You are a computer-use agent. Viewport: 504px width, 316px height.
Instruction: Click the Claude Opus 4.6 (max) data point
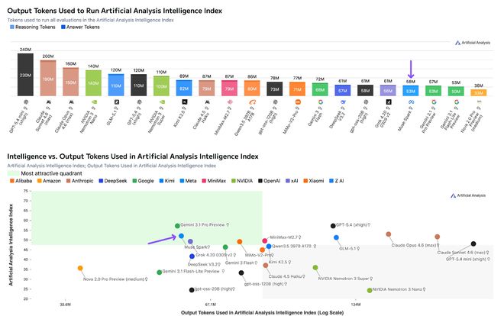pos(389,234)
